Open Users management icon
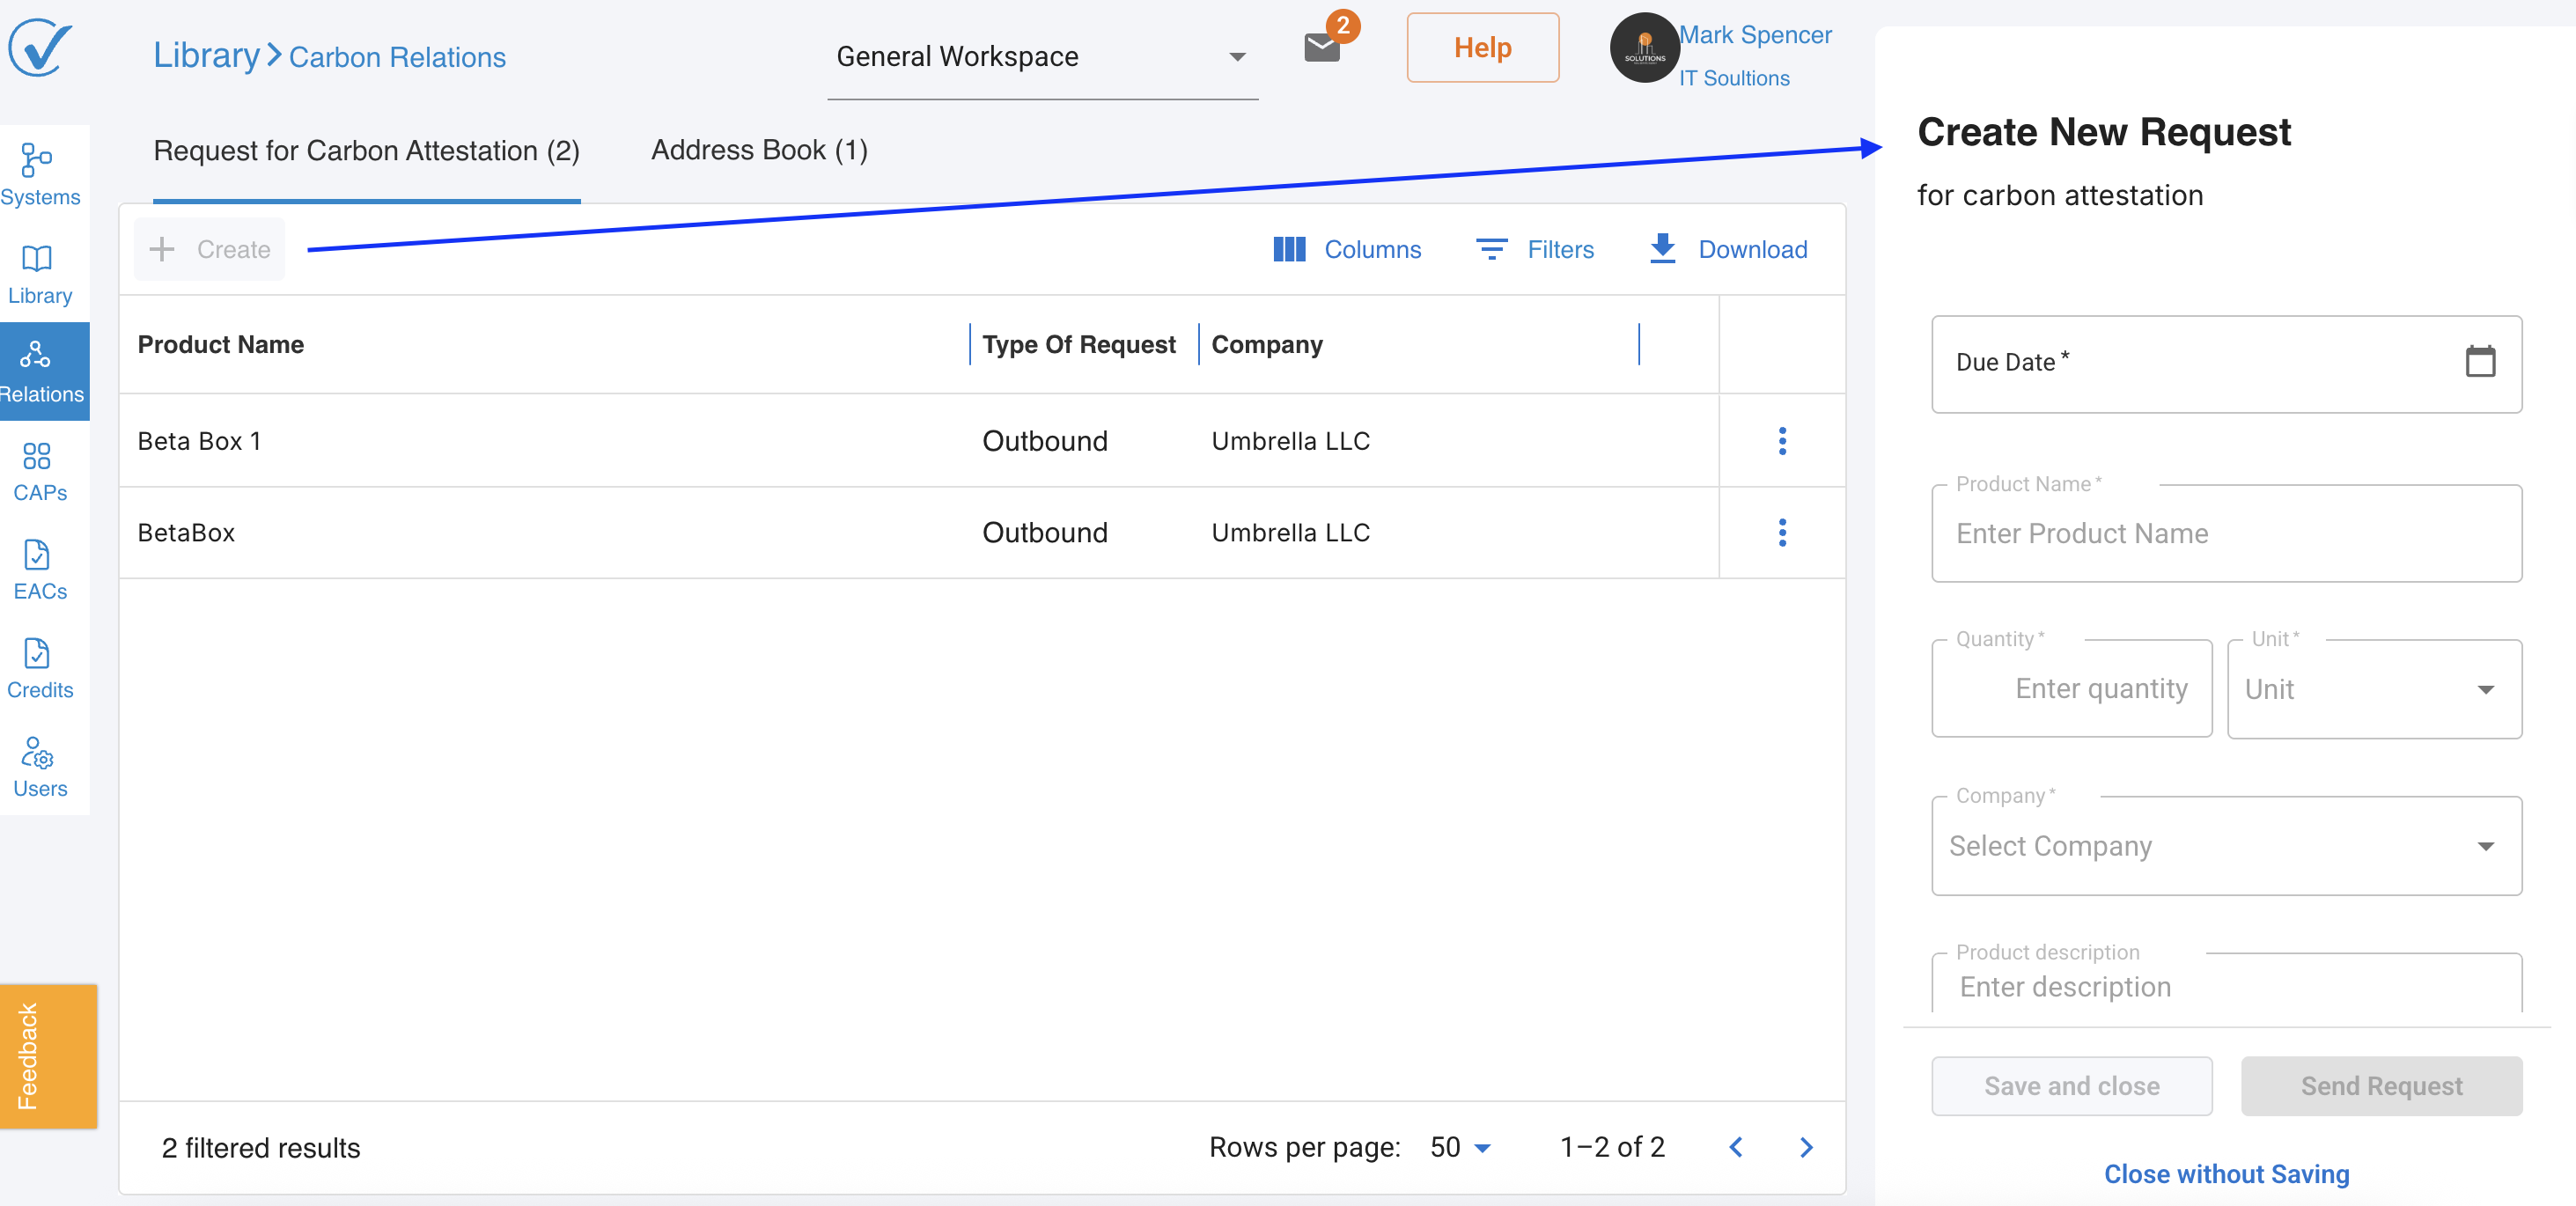2576x1206 pixels. click(39, 766)
